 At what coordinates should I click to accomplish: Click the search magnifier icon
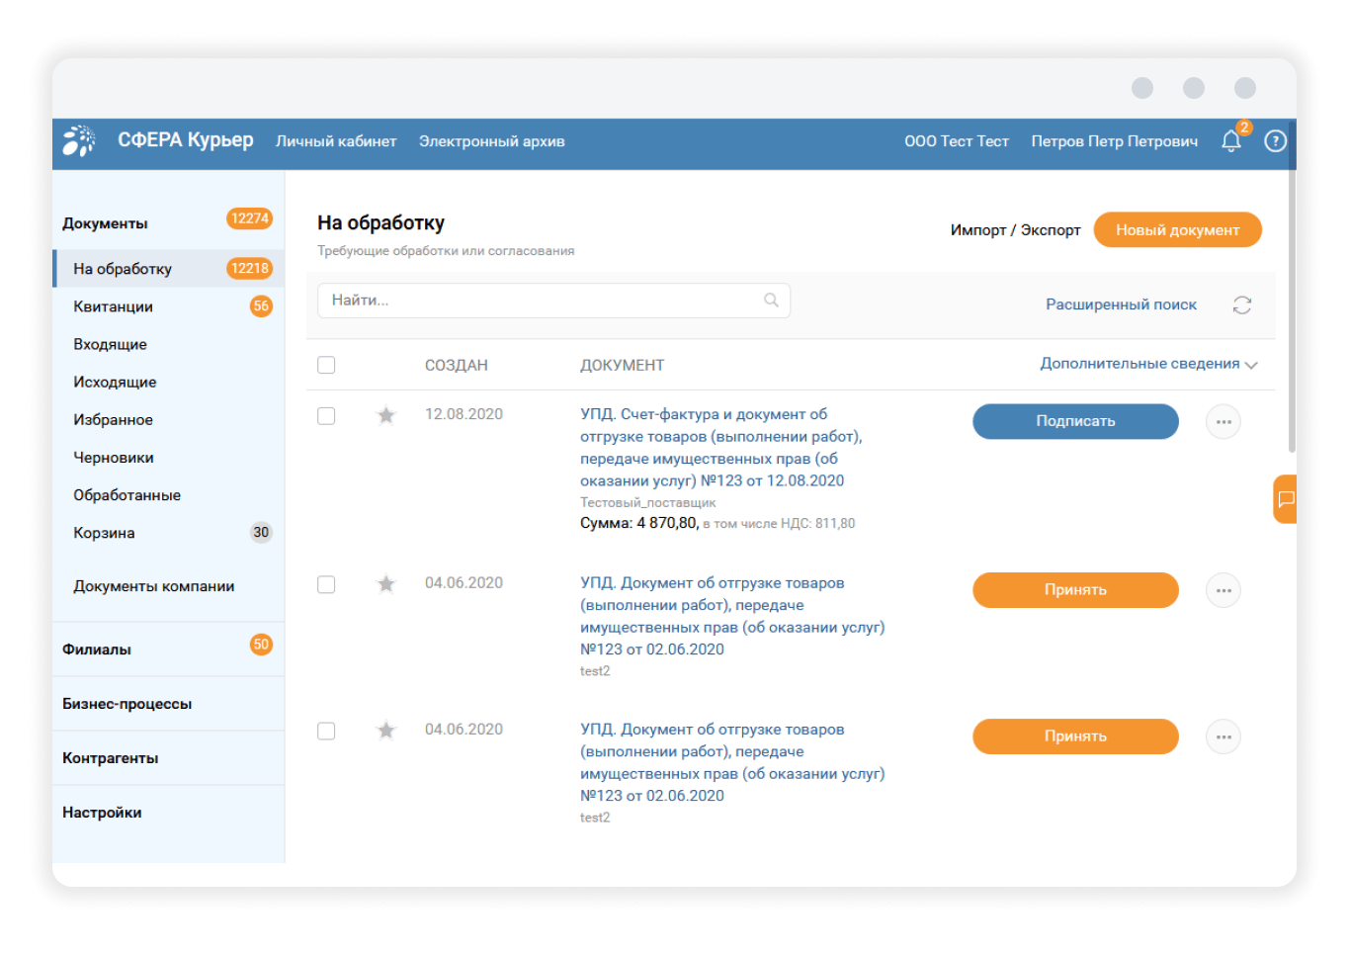771,301
